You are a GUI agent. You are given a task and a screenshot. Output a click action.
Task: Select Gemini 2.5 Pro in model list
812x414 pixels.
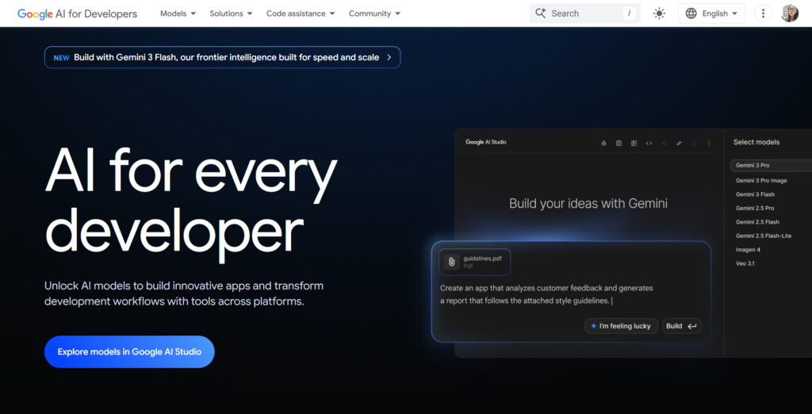pyautogui.click(x=755, y=209)
